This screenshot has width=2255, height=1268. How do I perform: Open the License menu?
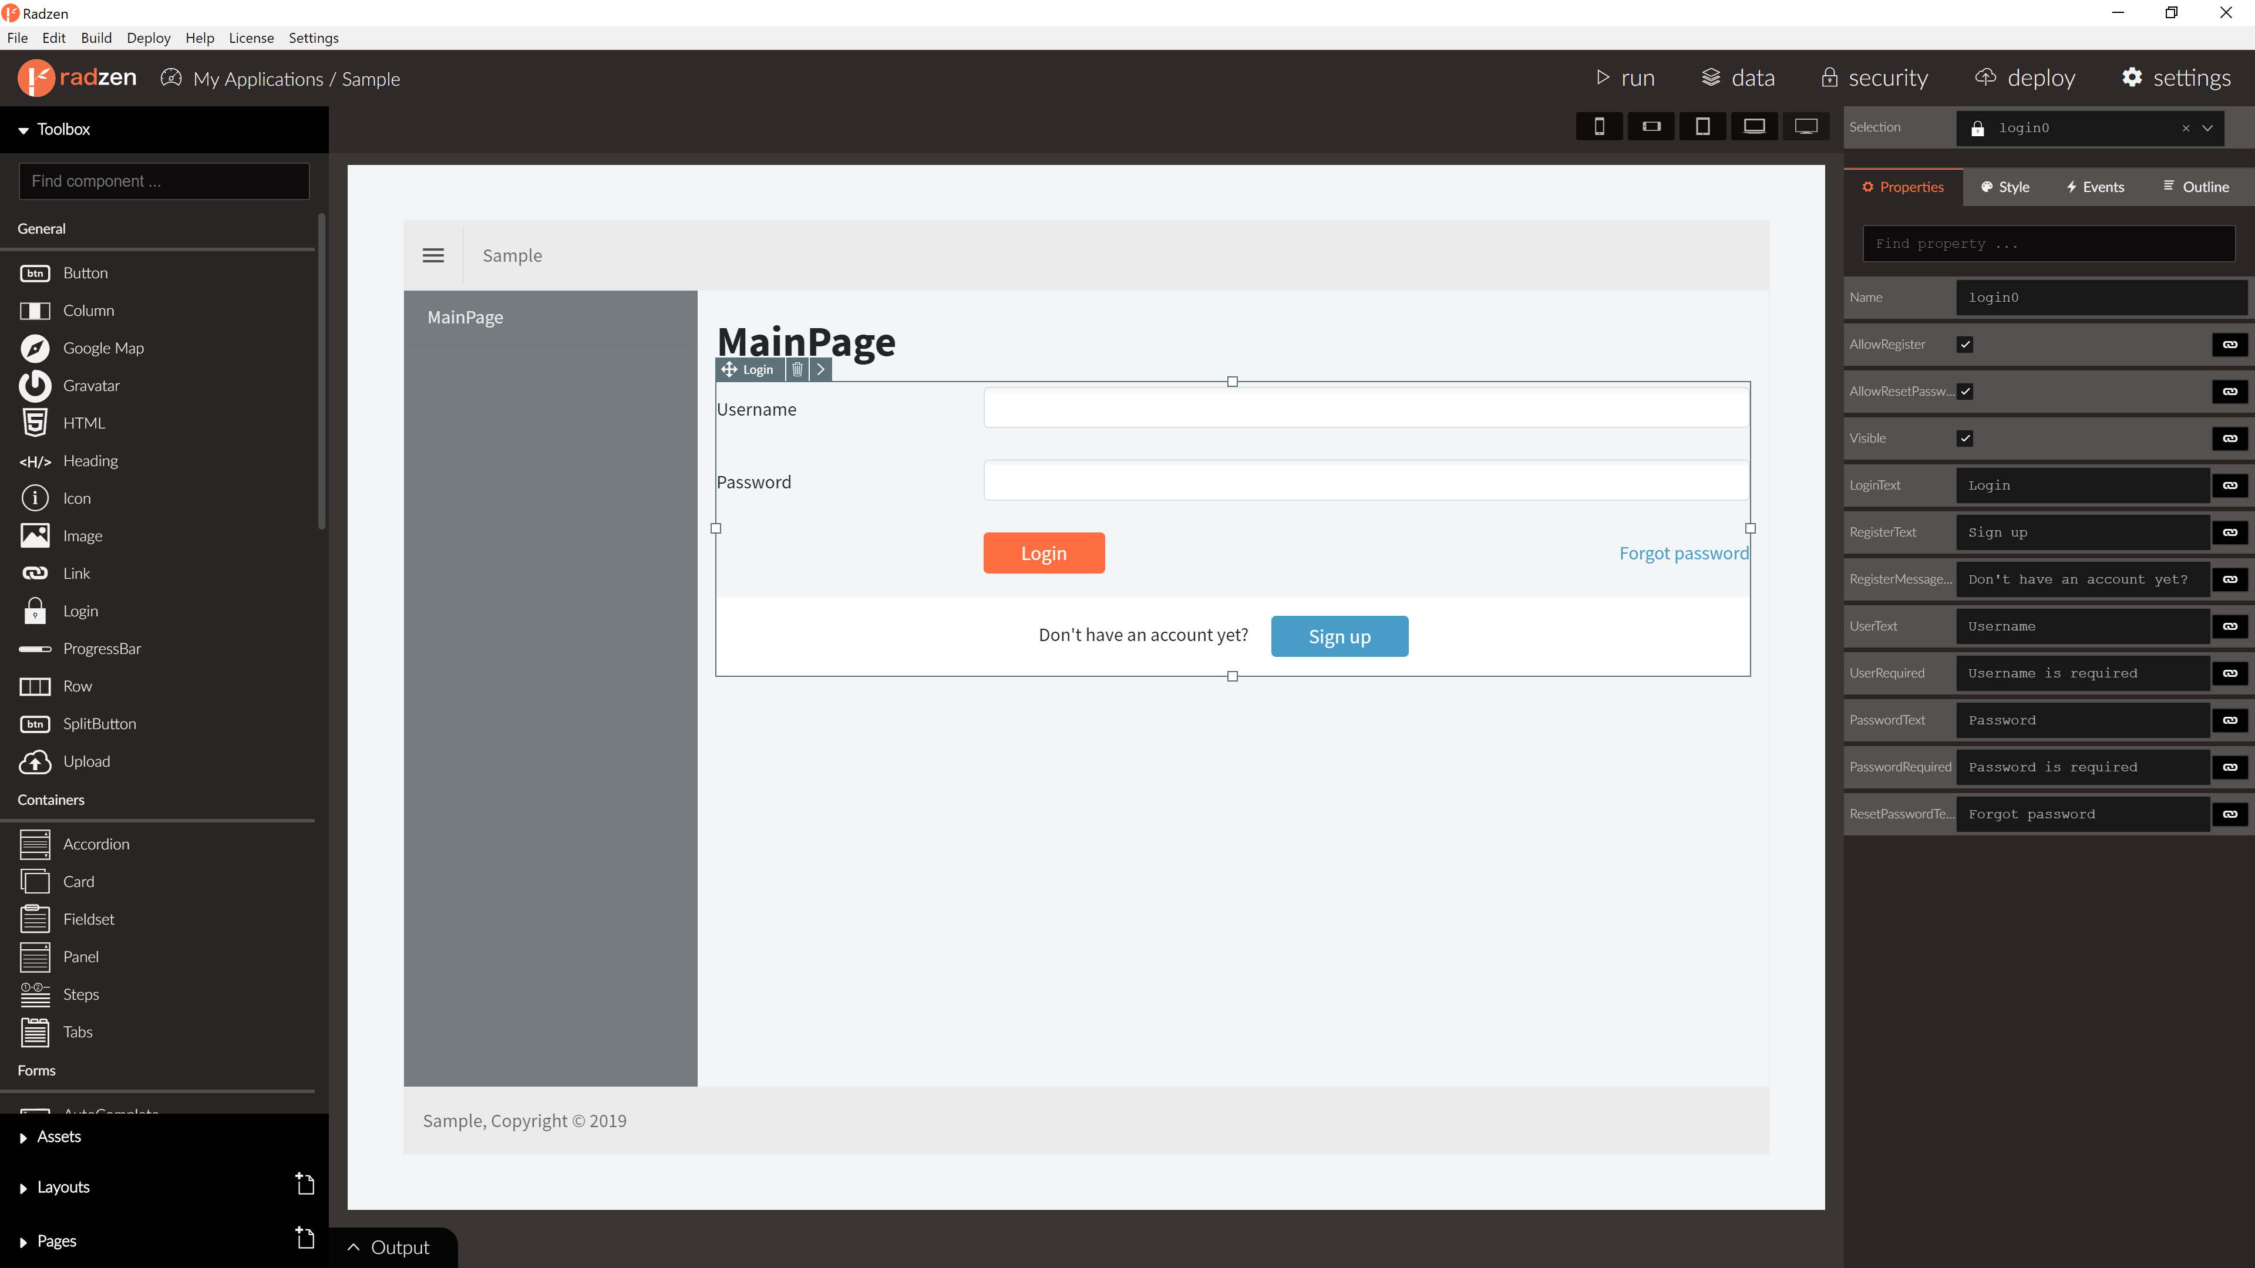click(x=251, y=38)
